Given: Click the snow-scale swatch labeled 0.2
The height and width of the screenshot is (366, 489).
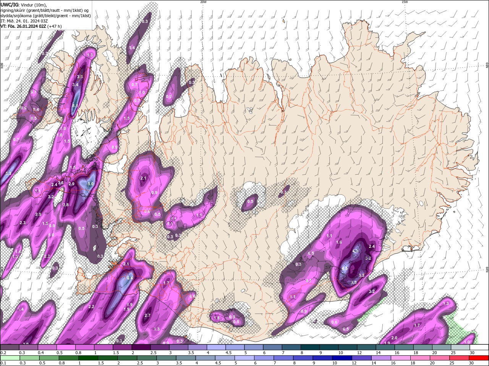Looking at the screenshot, I should (x=10, y=347).
